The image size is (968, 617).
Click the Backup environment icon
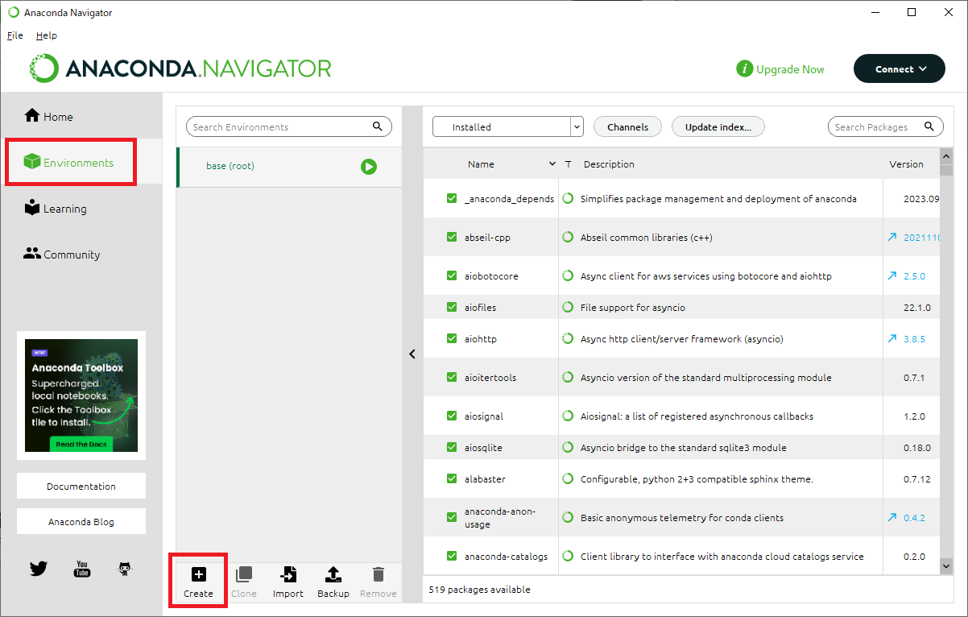pos(333,574)
